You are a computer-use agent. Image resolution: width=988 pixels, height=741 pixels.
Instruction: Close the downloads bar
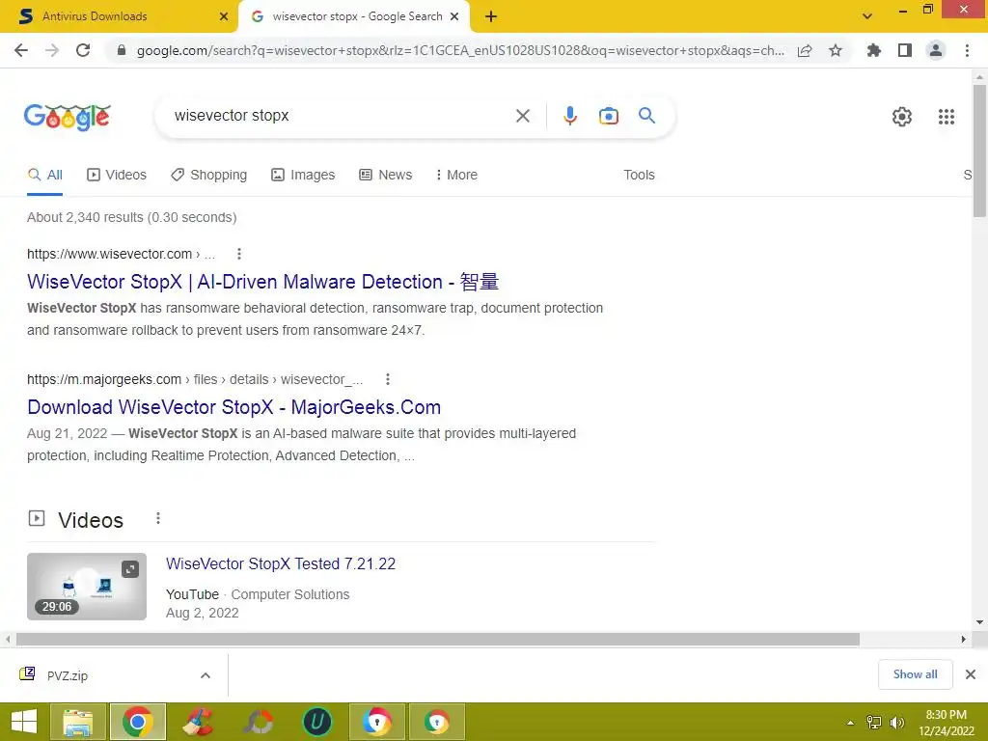tap(971, 674)
